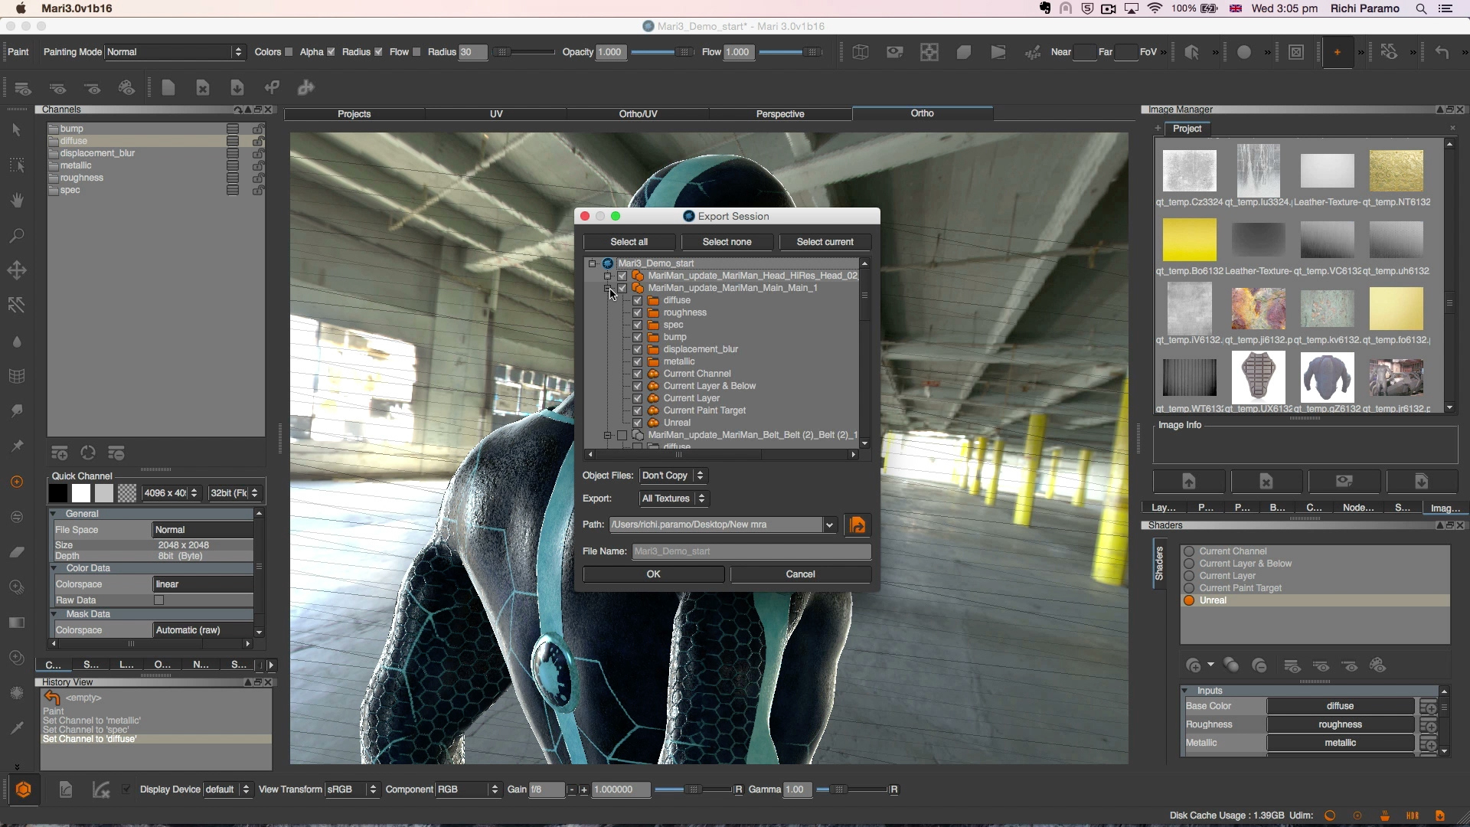
Task: Activate the Transform move tool
Action: pyautogui.click(x=17, y=270)
